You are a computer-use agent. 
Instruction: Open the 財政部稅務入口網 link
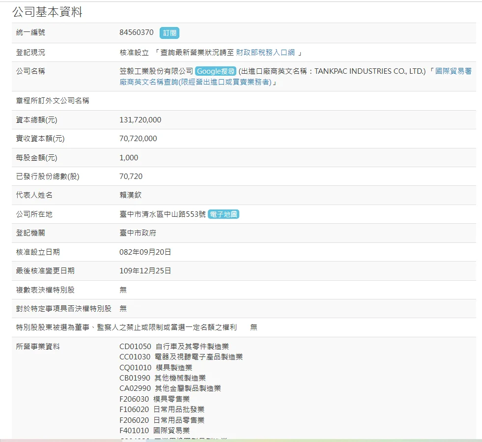coord(265,53)
